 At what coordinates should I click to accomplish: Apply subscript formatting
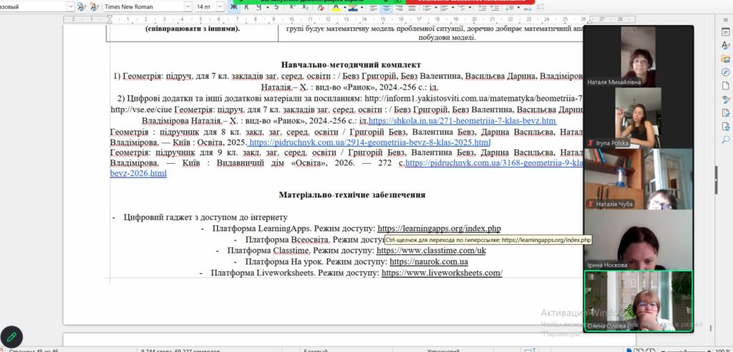(x=305, y=7)
